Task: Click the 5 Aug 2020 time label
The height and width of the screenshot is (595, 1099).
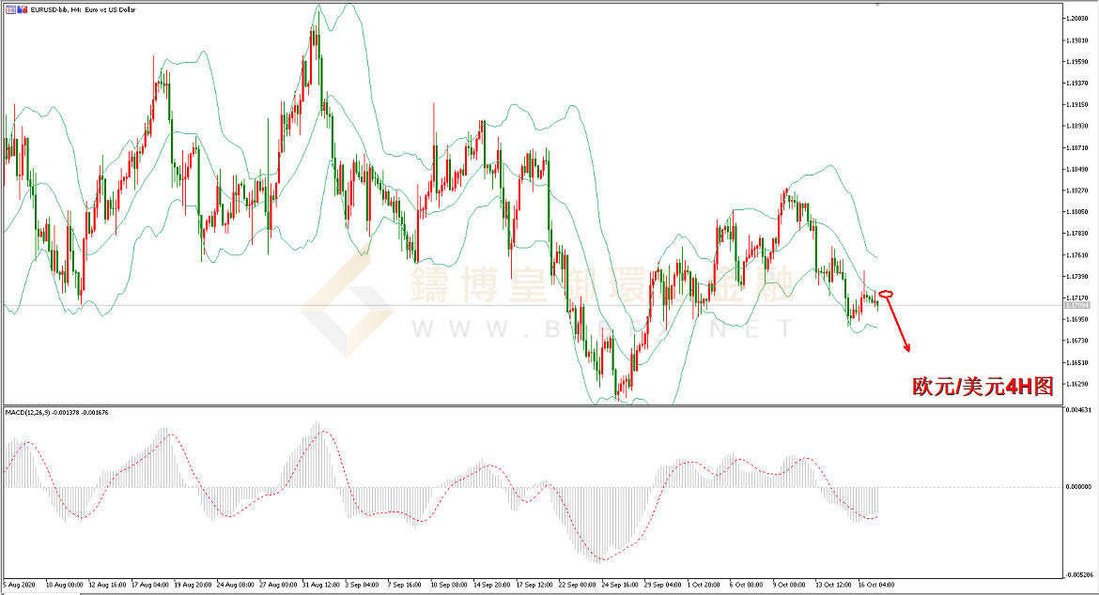Action: [20, 585]
